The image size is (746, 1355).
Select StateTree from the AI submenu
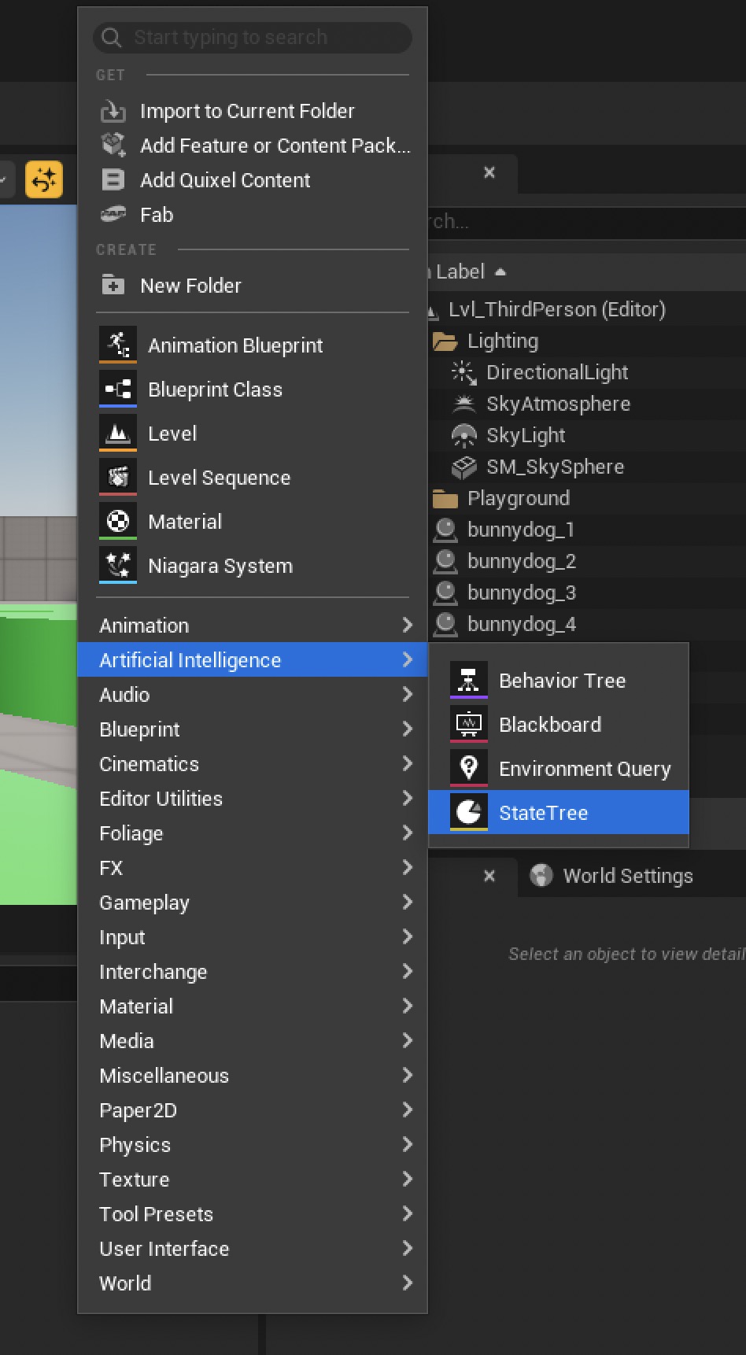pos(543,813)
